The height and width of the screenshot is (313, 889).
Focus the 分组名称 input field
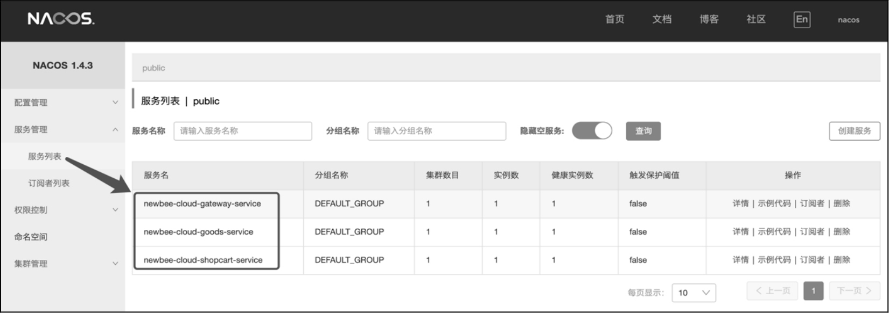[437, 131]
